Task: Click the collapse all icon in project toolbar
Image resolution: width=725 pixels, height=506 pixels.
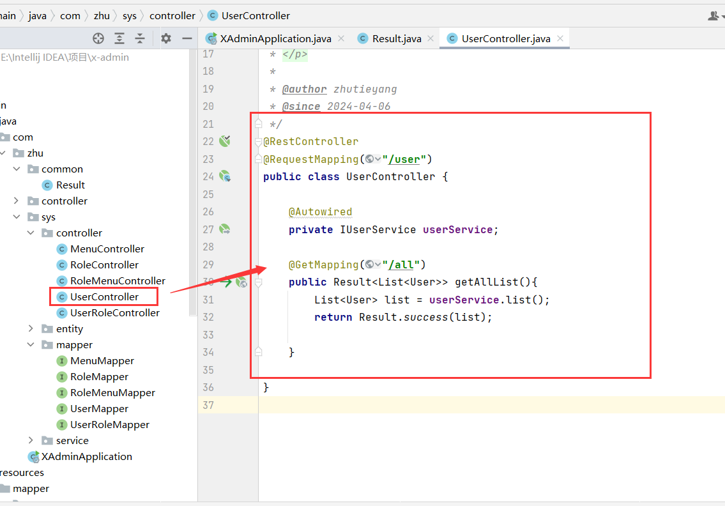Action: [140, 38]
